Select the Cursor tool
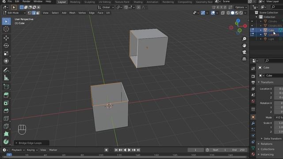This screenshot has height=159, width=283. tap(6, 29)
